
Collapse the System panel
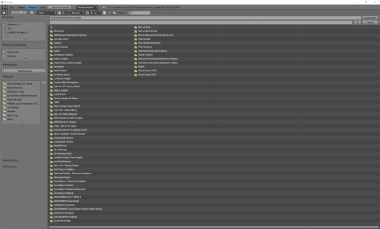coord(3,18)
